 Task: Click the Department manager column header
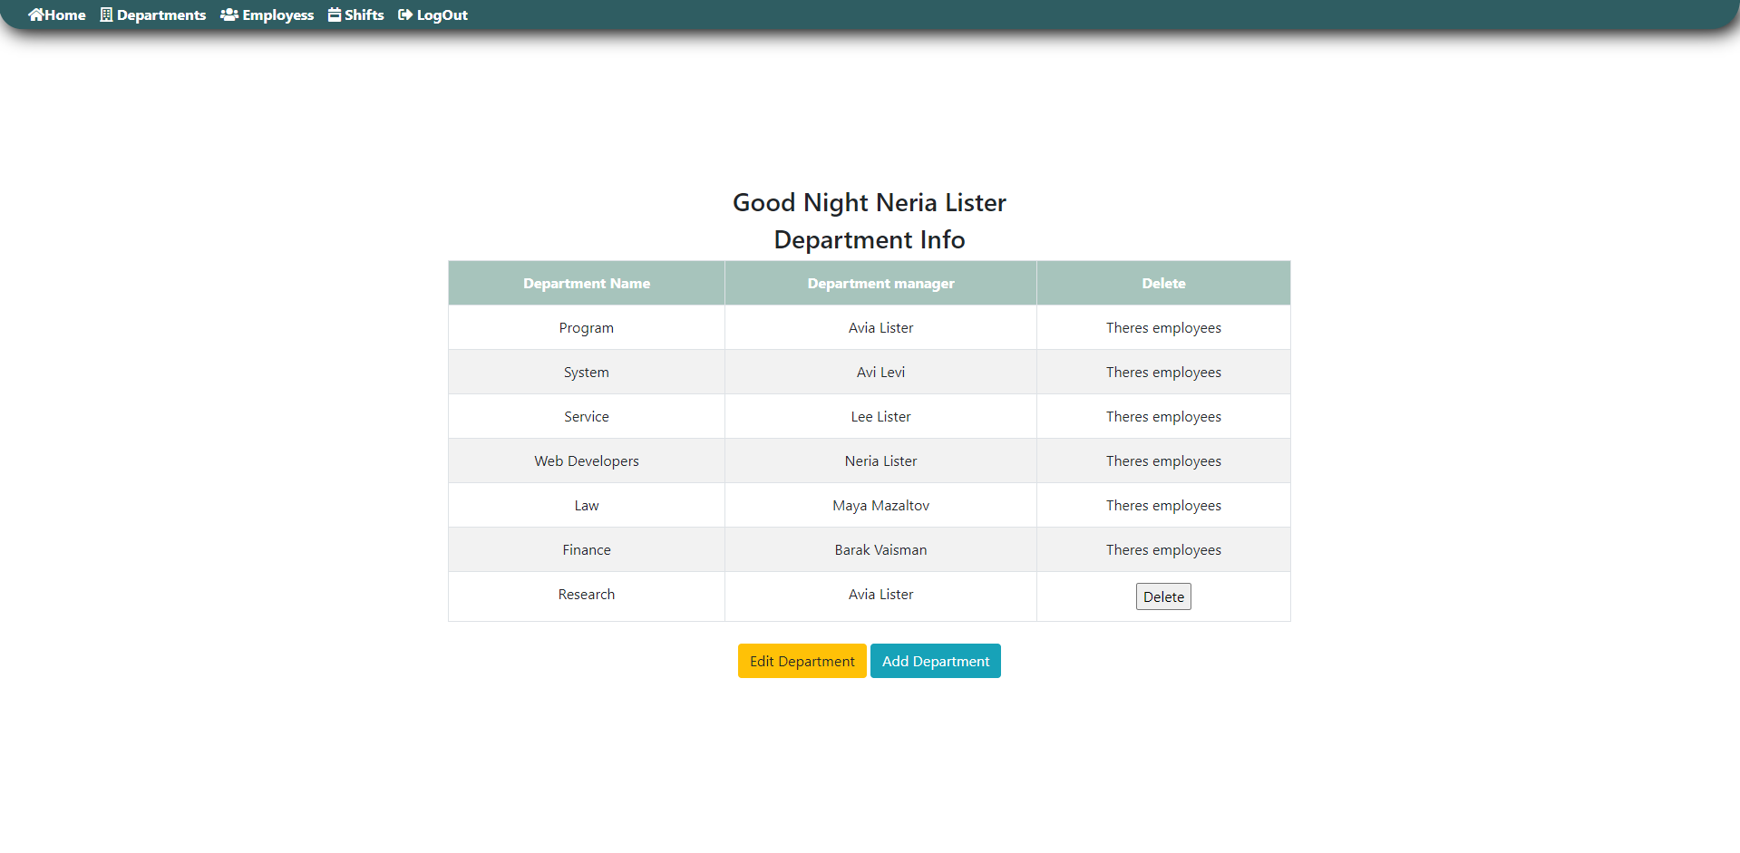click(880, 283)
